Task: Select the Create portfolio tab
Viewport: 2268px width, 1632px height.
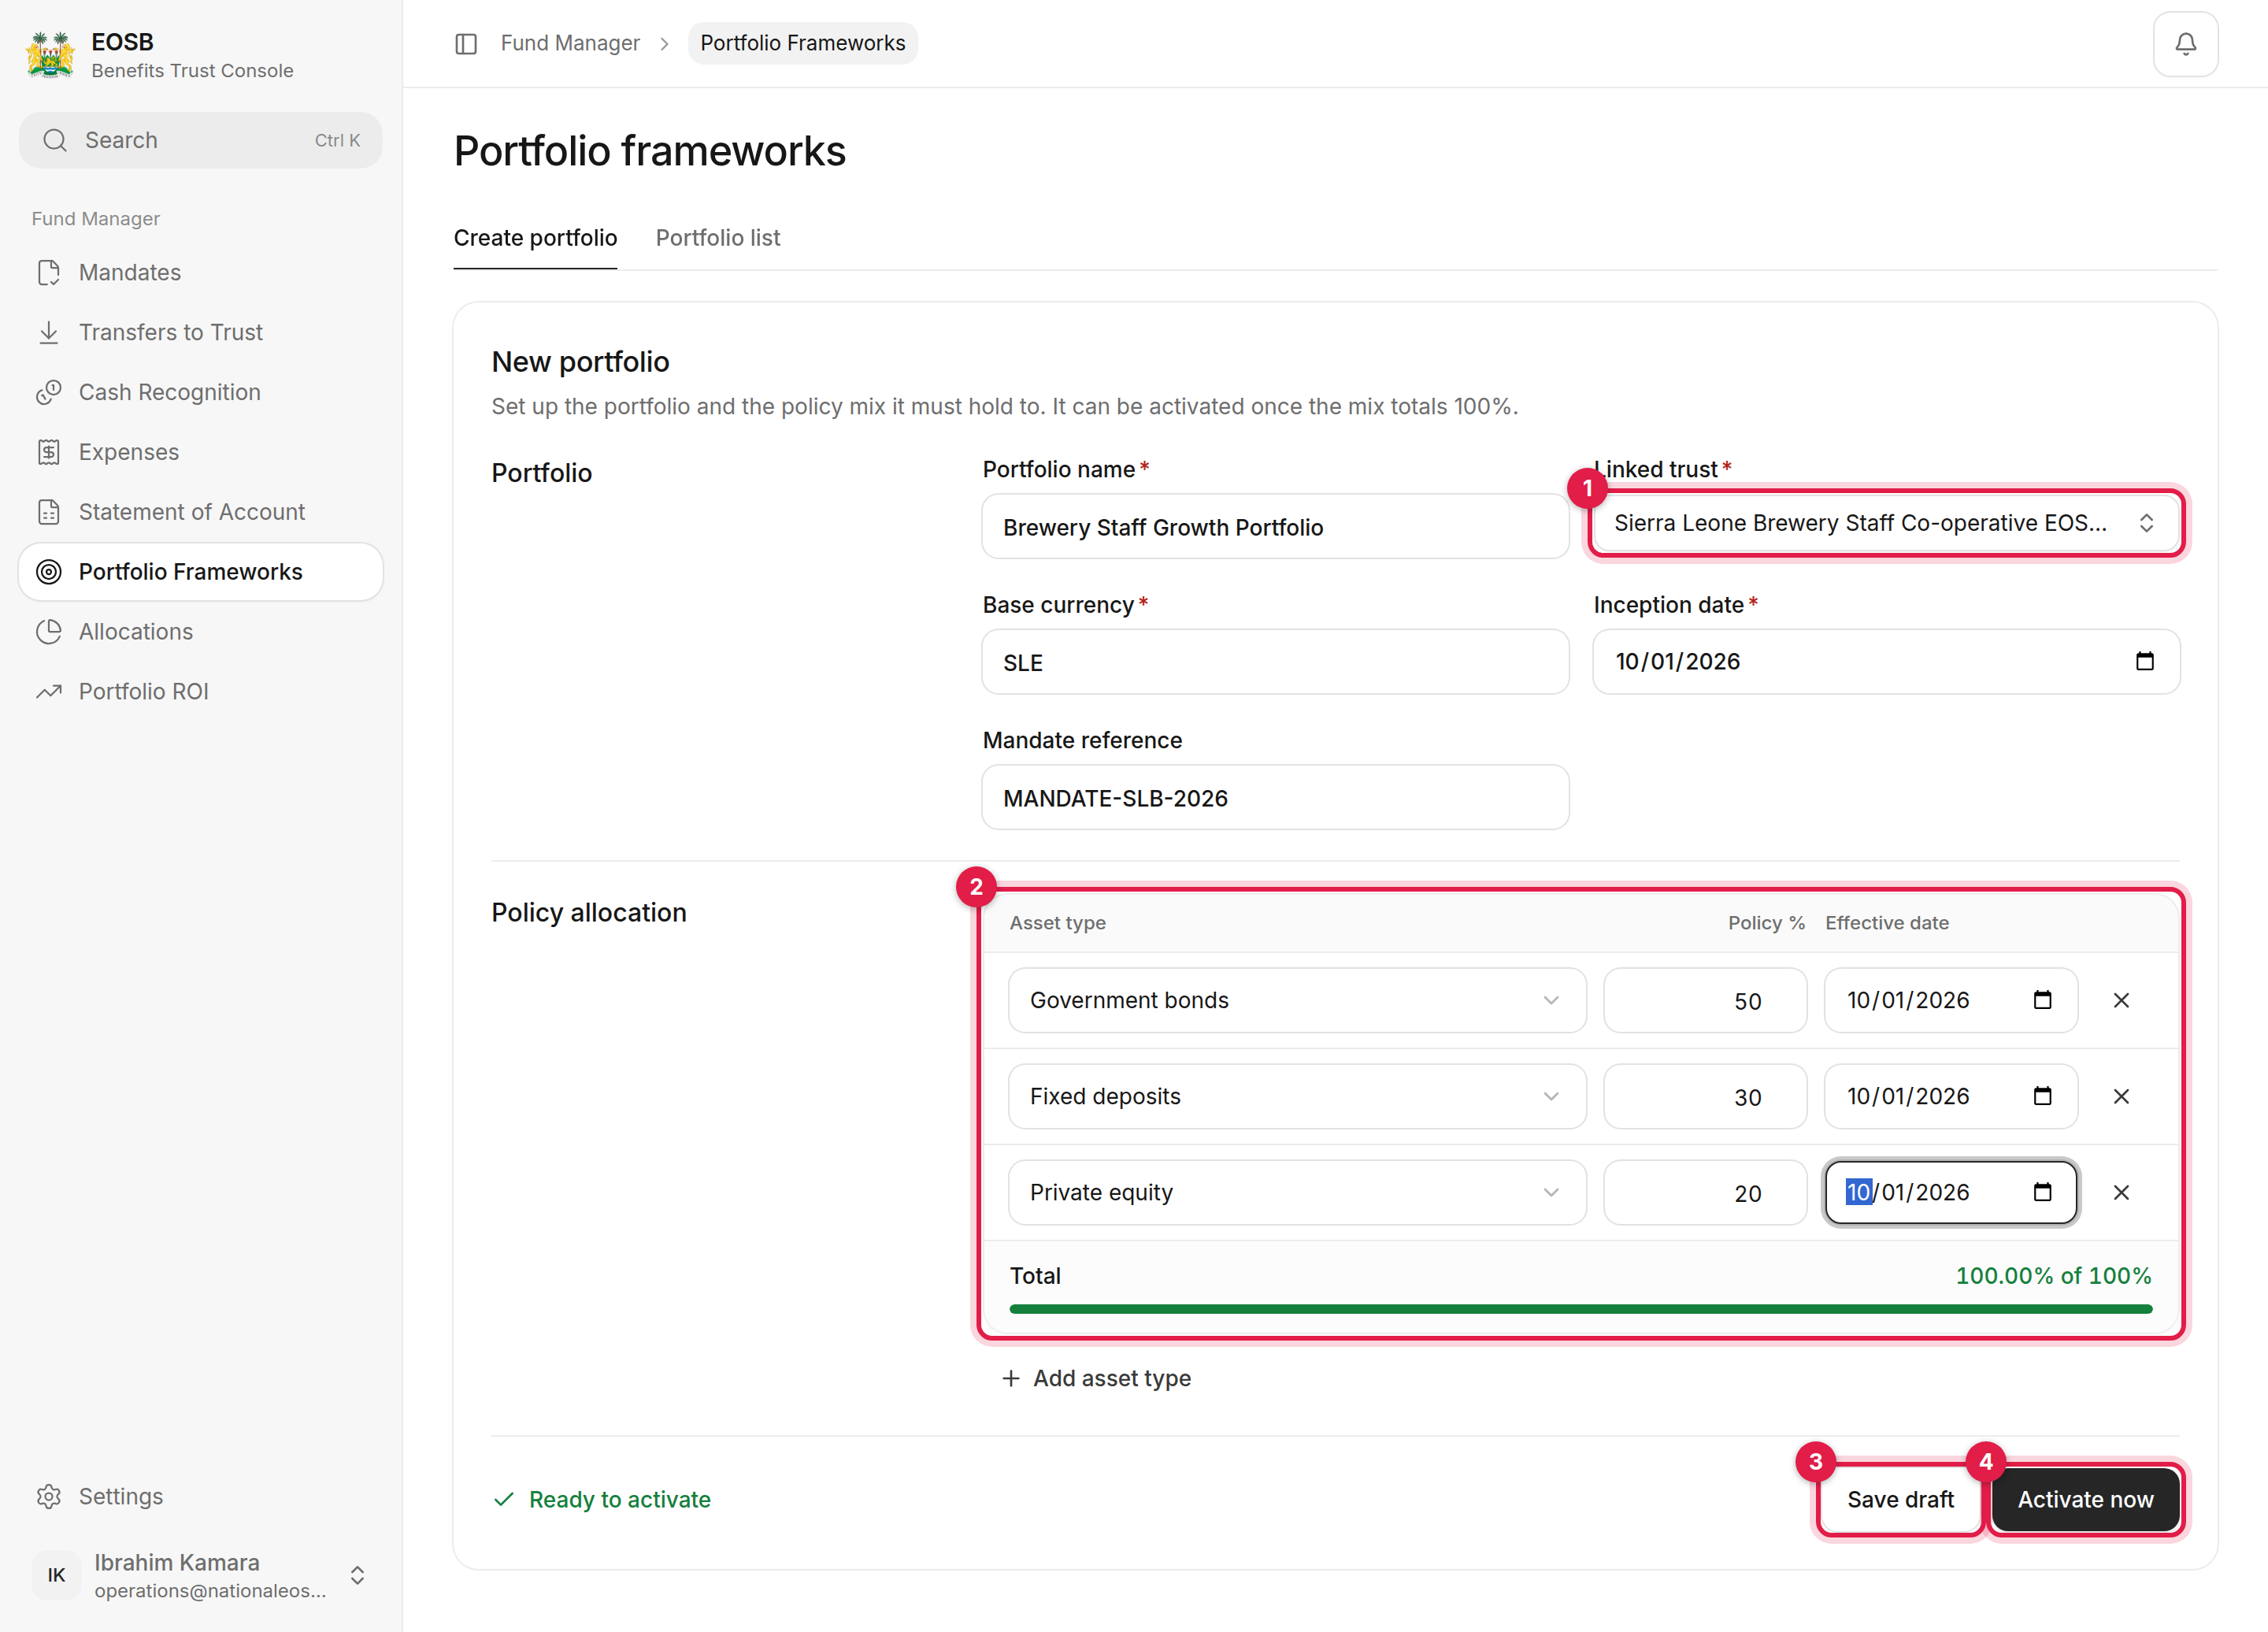Action: coord(535,238)
